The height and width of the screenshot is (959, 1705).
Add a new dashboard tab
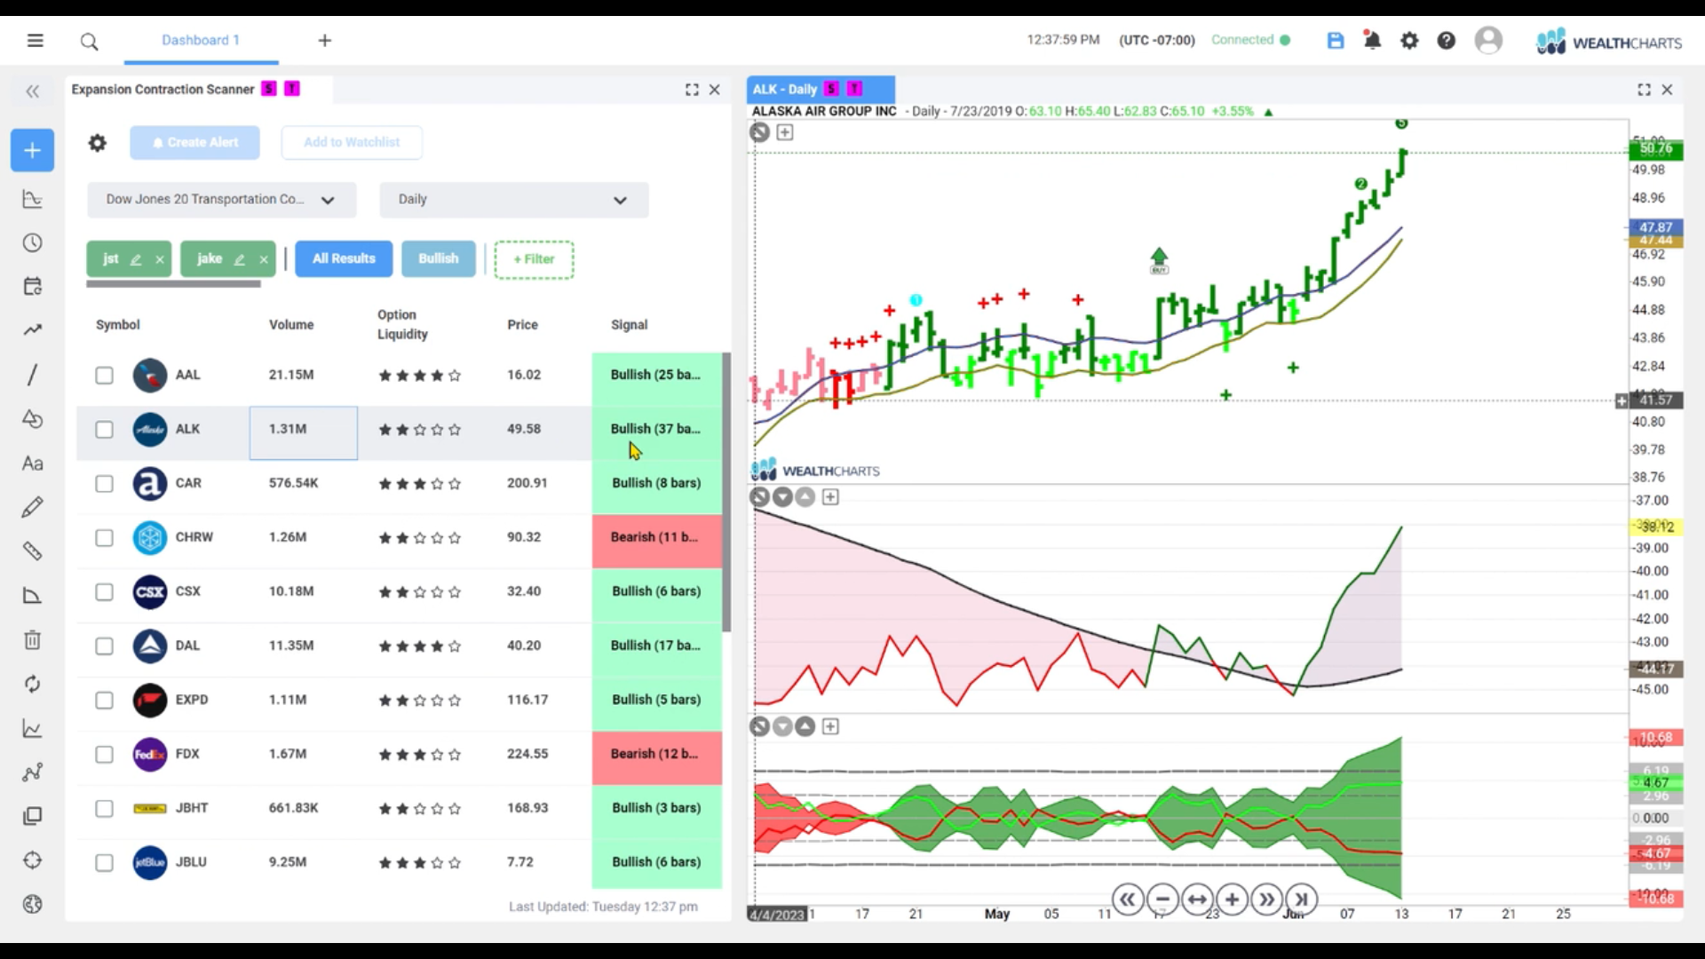pos(325,40)
